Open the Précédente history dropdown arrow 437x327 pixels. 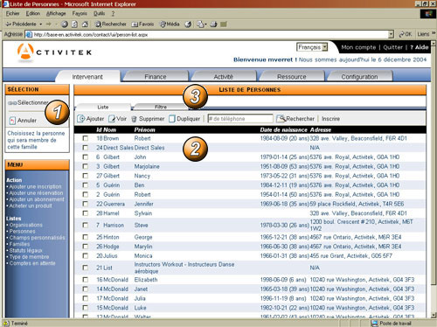point(41,24)
